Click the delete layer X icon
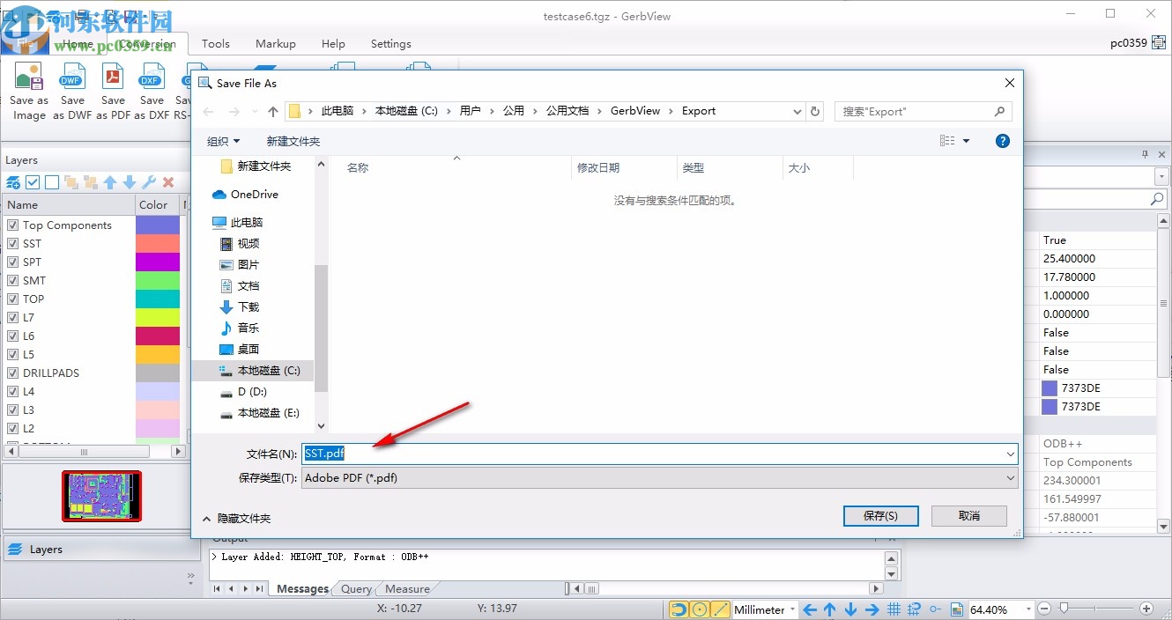Screen dimensions: 1172x620 click(168, 182)
